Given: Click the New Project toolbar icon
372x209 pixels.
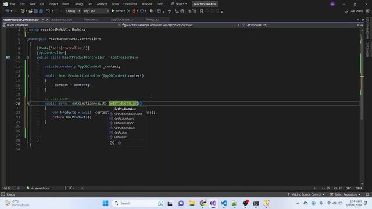Looking at the screenshot, I should pos(23,11).
